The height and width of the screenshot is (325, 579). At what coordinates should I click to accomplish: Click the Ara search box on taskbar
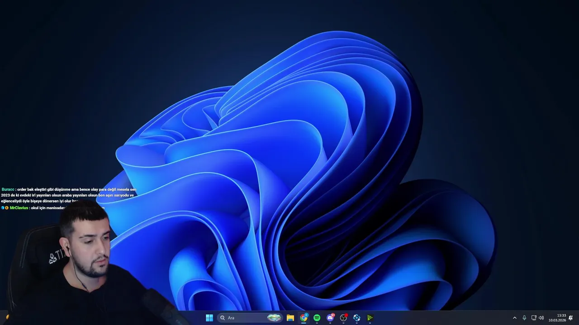250,318
